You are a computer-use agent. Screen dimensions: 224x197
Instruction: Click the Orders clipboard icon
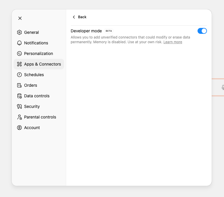tap(19, 85)
